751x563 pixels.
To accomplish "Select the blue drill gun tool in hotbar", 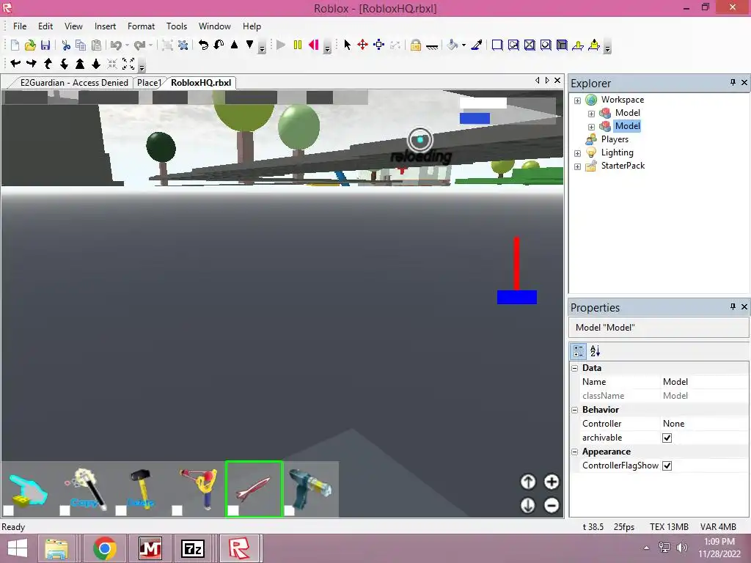I will (310, 489).
